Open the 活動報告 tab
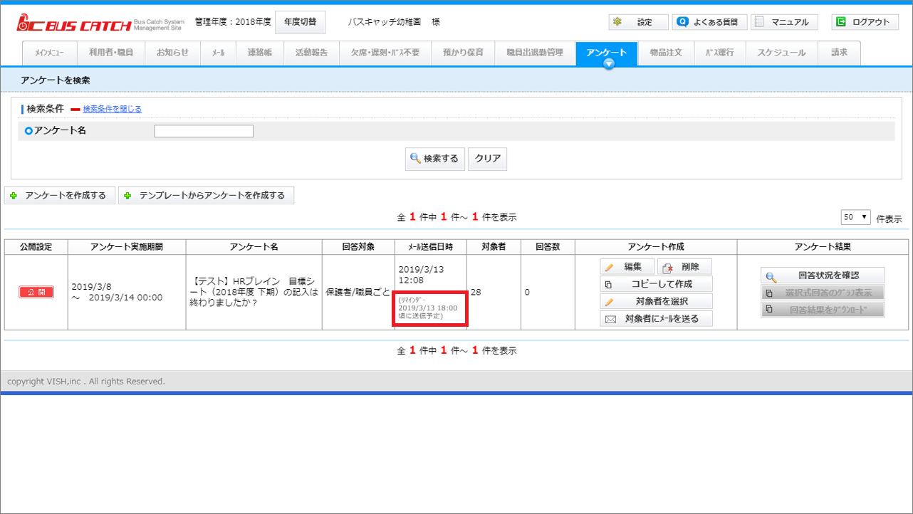913x514 pixels. pyautogui.click(x=311, y=53)
